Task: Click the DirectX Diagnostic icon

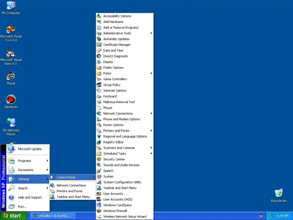Action: pyautogui.click(x=99, y=56)
